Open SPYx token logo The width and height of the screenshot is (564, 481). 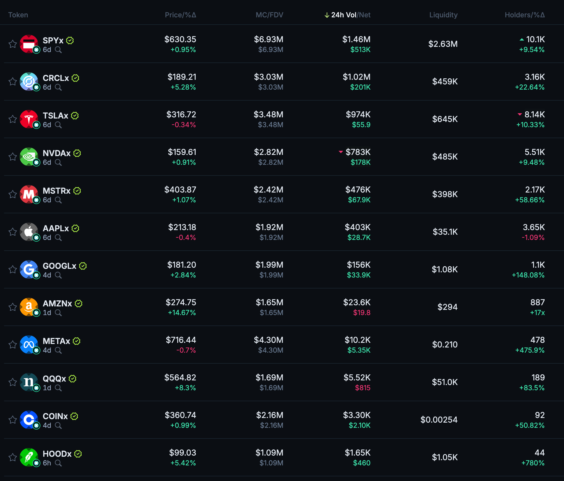coord(29,44)
